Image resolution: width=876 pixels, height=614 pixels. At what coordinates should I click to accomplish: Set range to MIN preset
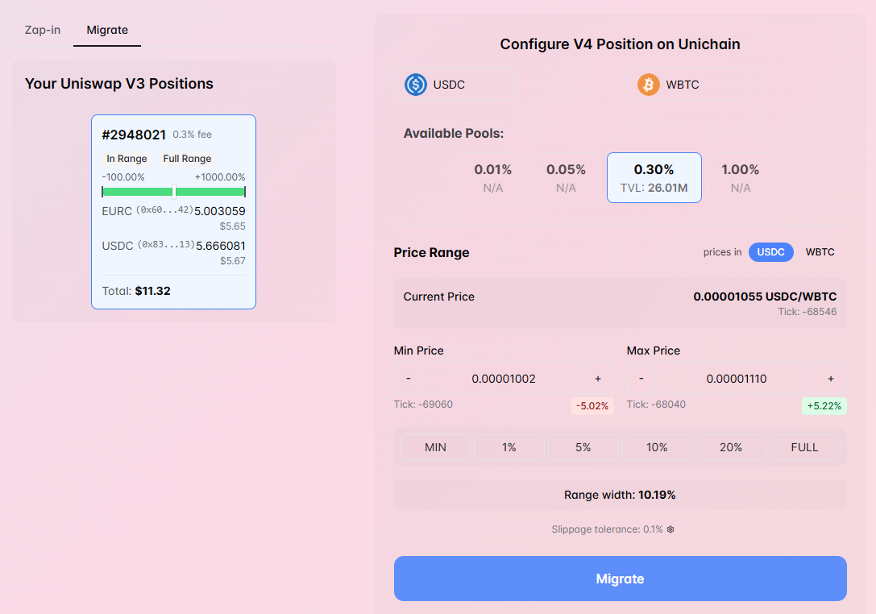tap(435, 447)
